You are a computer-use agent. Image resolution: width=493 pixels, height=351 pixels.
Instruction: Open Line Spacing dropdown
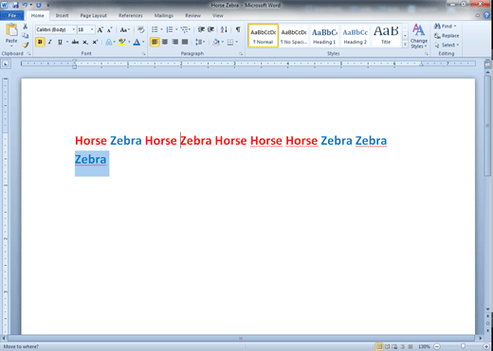(x=204, y=42)
